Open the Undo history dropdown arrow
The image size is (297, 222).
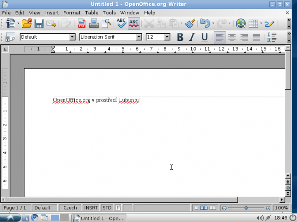point(213,23)
